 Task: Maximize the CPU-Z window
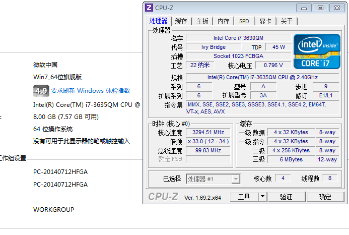(x=320, y=8)
